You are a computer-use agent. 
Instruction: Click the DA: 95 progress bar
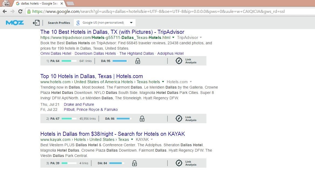point(120,61)
